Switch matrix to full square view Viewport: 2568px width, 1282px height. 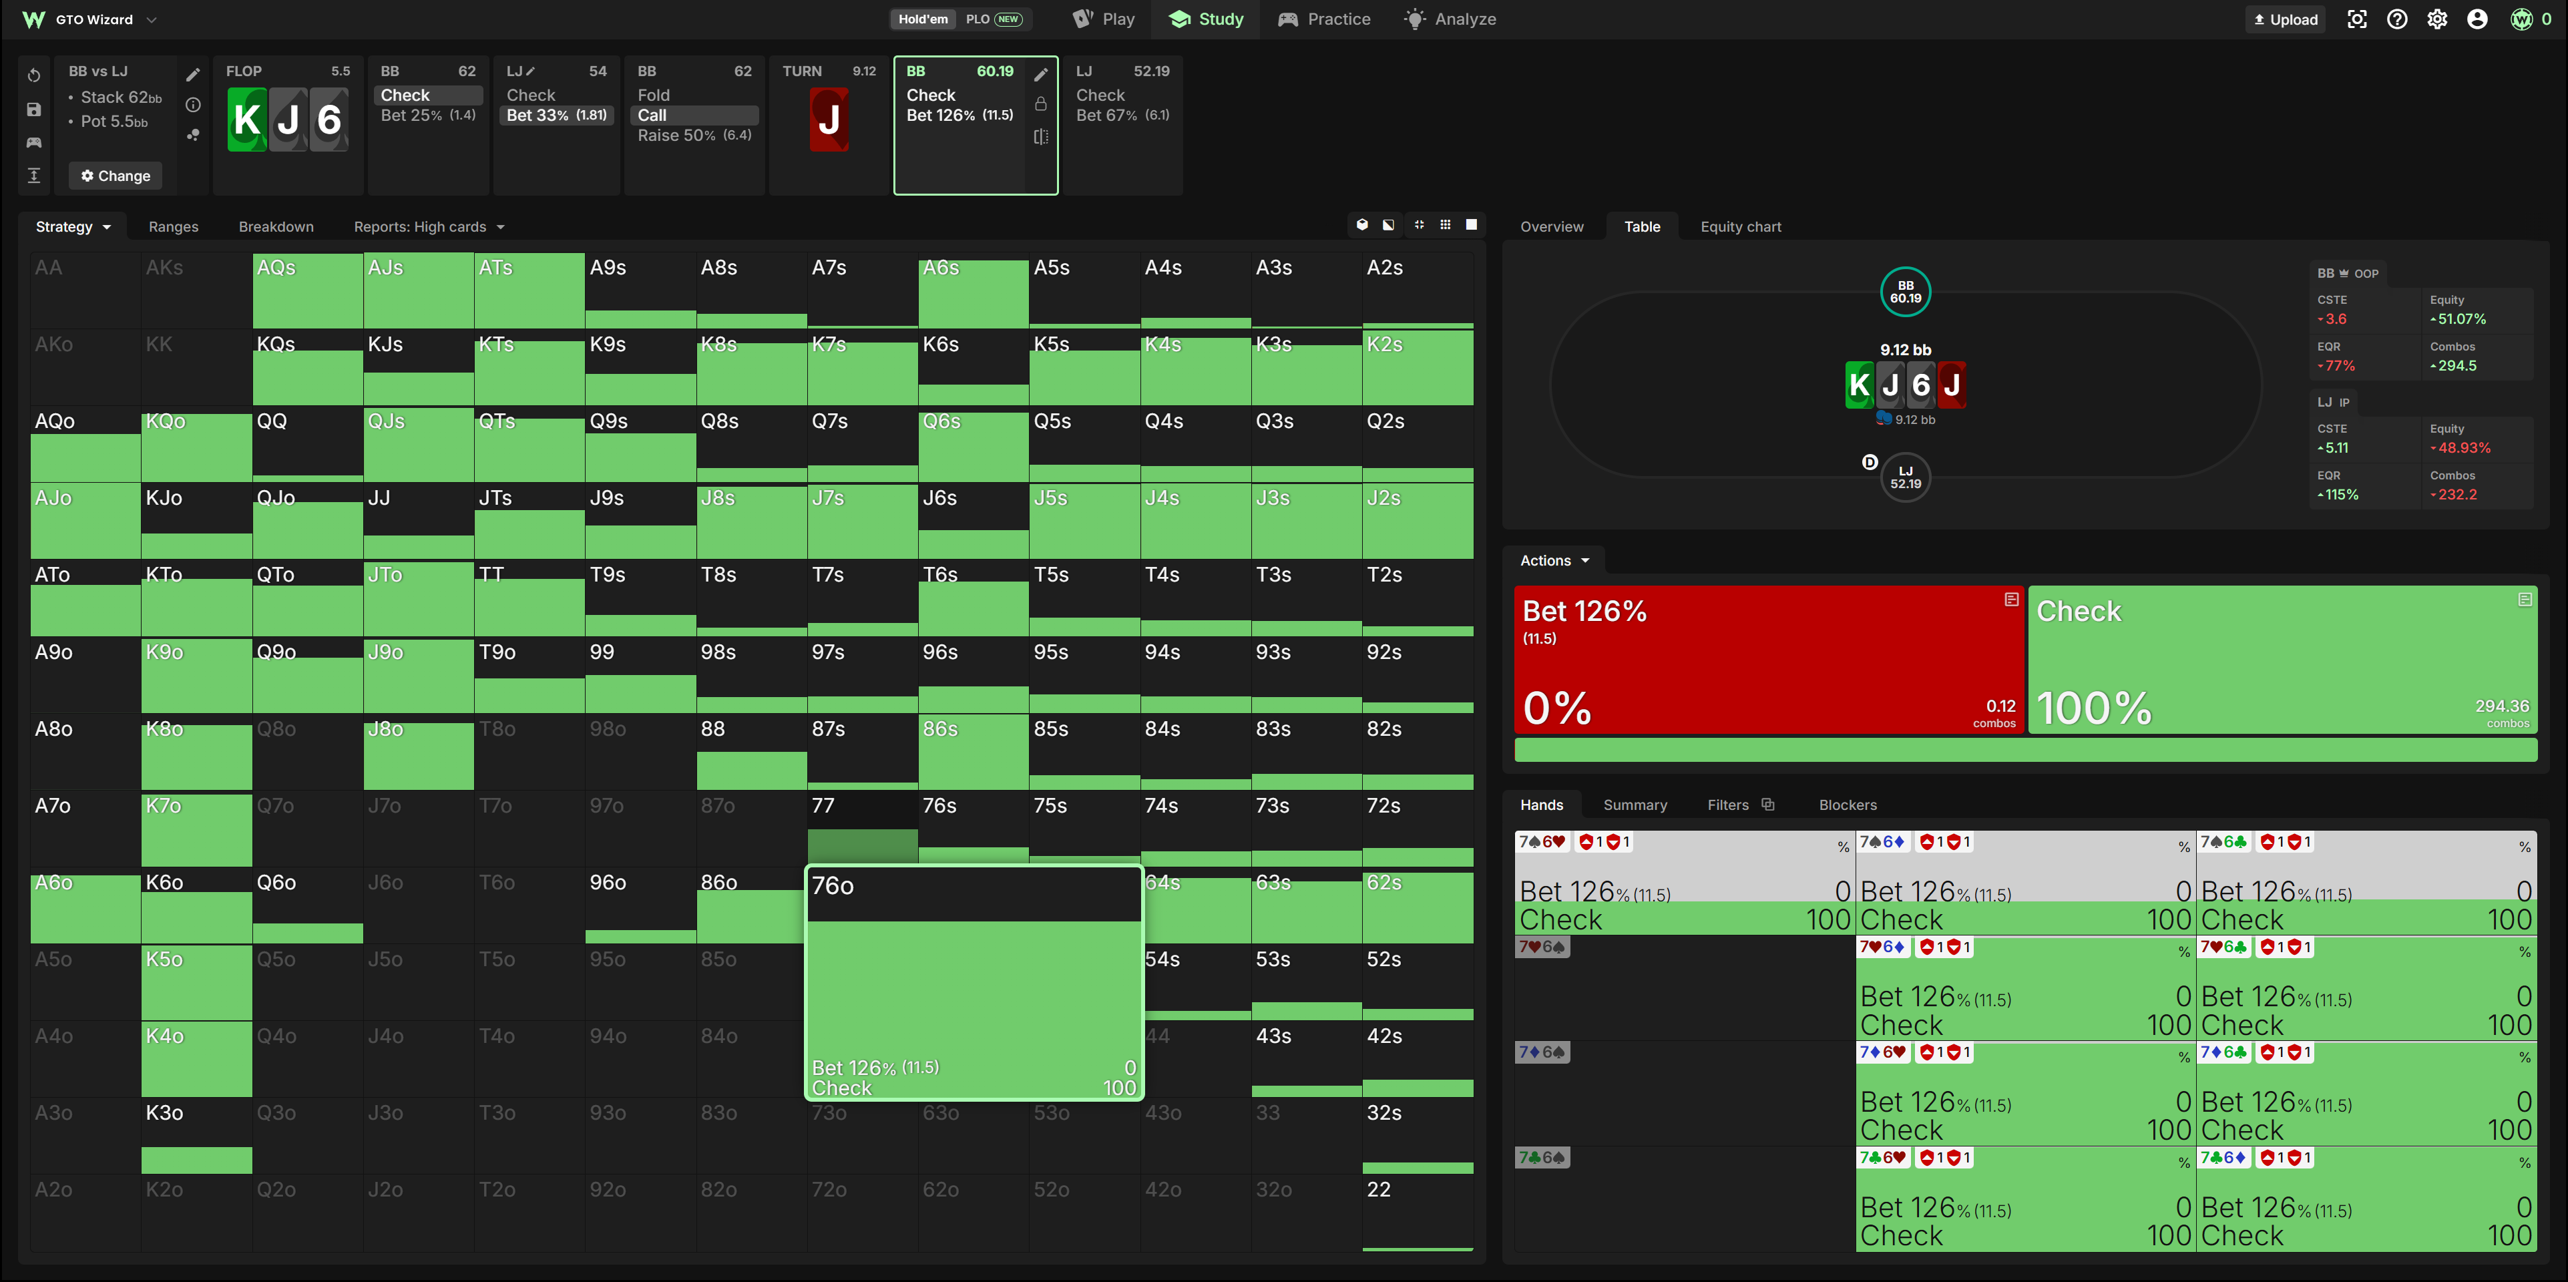pyautogui.click(x=1472, y=225)
